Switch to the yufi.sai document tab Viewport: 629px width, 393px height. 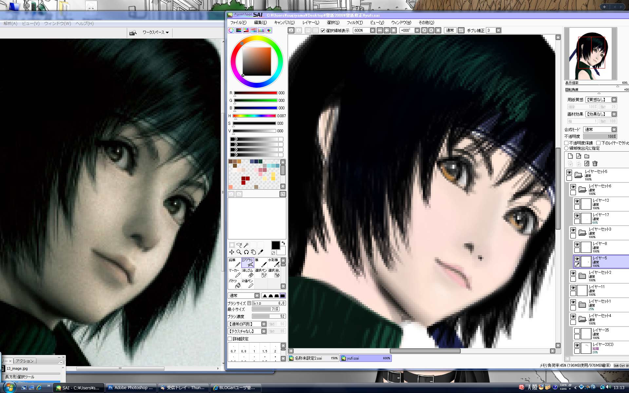click(366, 358)
